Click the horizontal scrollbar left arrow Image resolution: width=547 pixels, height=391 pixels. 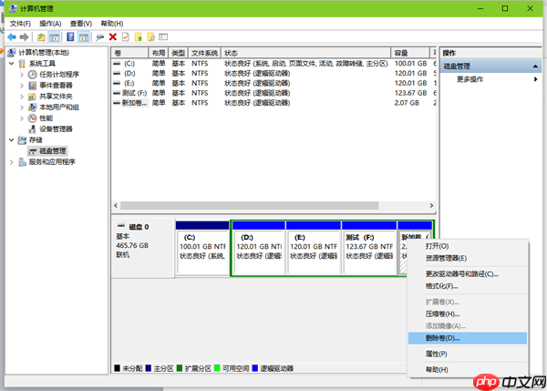pyautogui.click(x=116, y=205)
